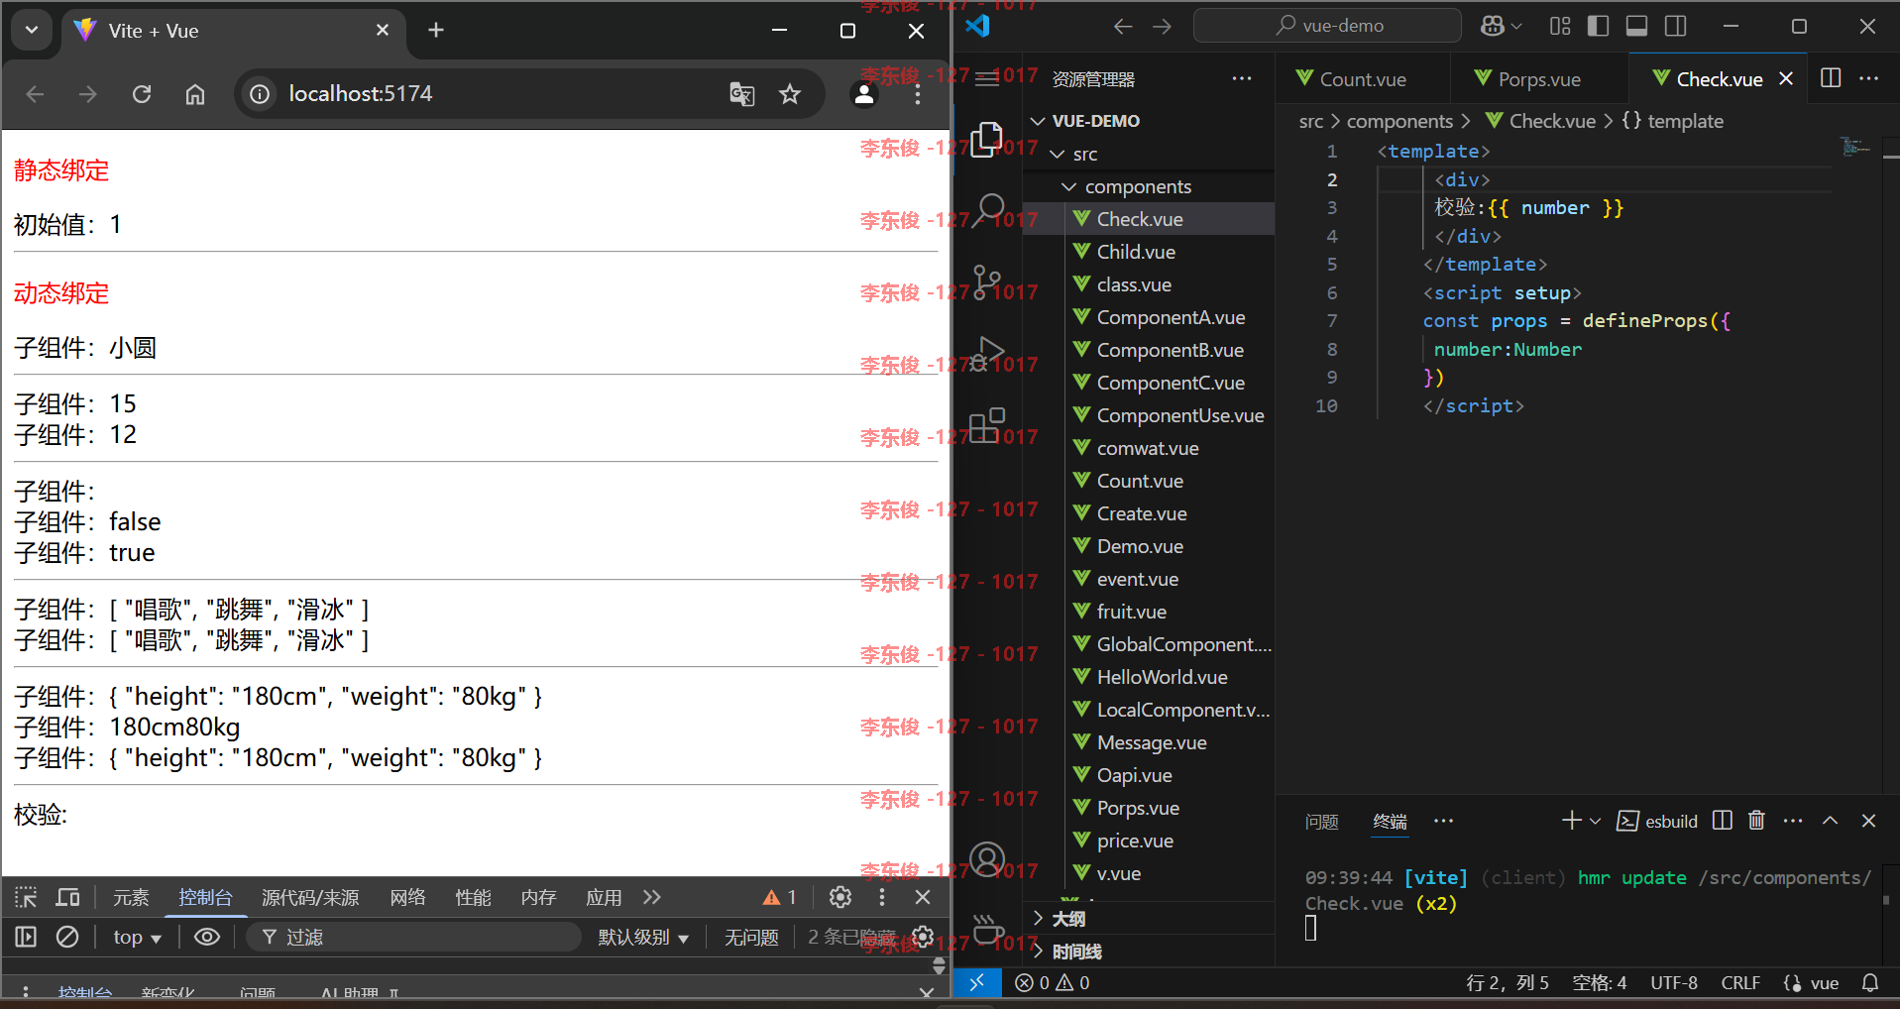Go back in VS Code navigation history
1900x1009 pixels.
(1123, 27)
